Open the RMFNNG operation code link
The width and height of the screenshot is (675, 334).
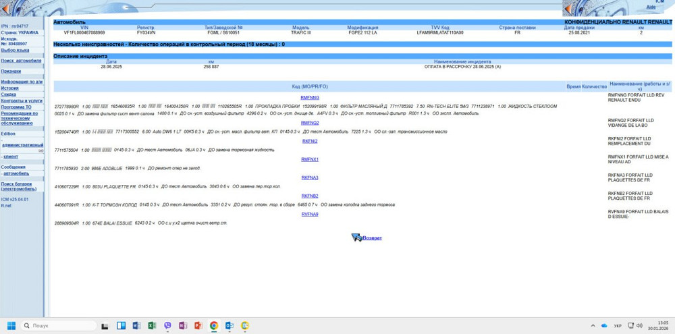click(x=310, y=98)
